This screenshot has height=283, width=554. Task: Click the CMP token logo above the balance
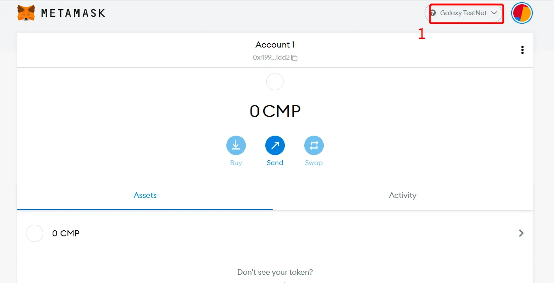point(275,82)
